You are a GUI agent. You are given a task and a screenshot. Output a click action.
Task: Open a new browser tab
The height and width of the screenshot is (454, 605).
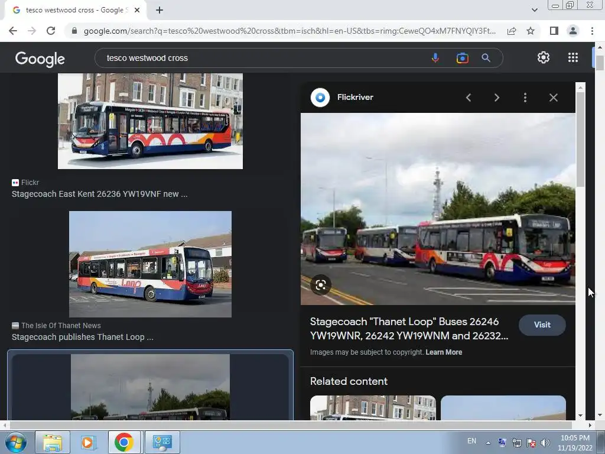point(160,11)
